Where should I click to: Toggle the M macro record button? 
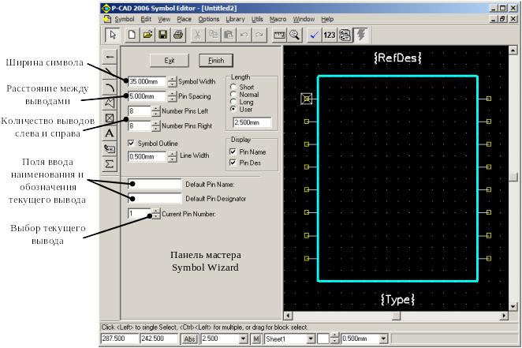(x=256, y=339)
